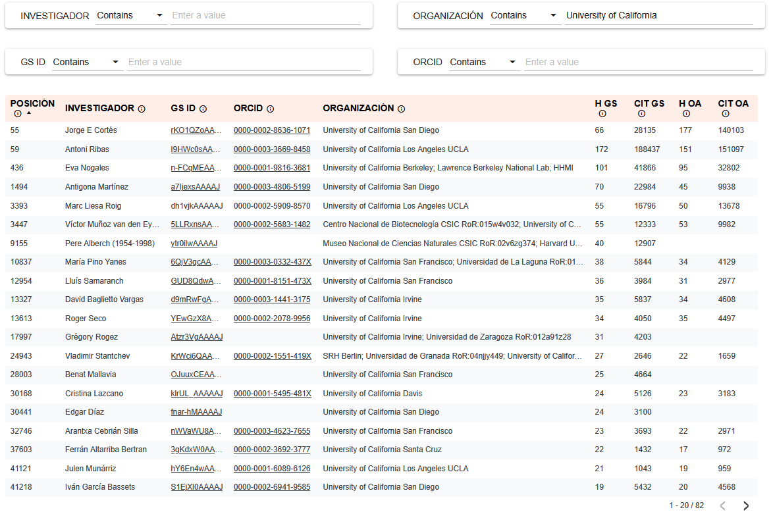
Task: Toggle POSICIÓN column sort arrow
Action: (x=28, y=113)
